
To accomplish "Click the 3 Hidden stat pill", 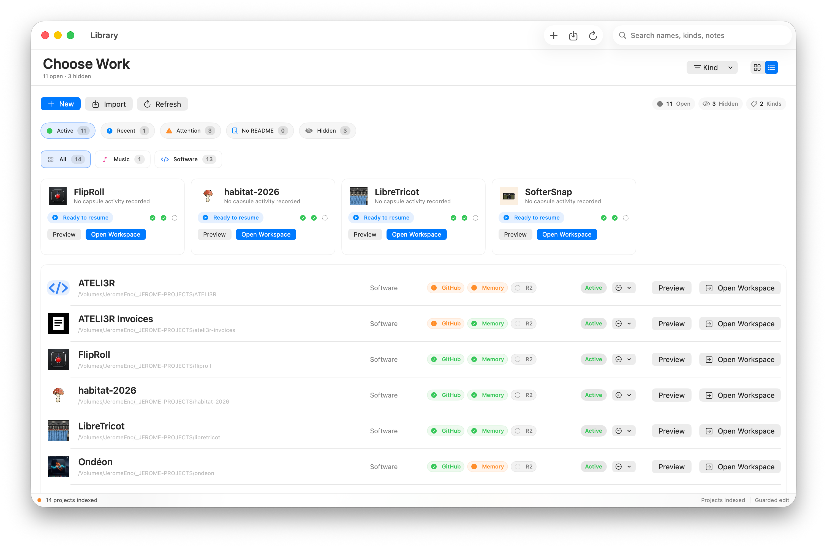I will coord(720,104).
